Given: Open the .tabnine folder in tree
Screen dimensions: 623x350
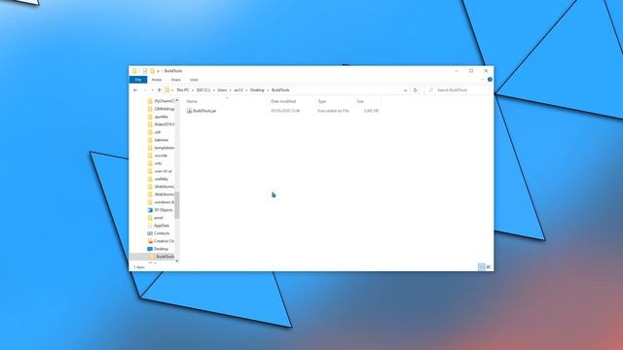Looking at the screenshot, I should pos(161,140).
